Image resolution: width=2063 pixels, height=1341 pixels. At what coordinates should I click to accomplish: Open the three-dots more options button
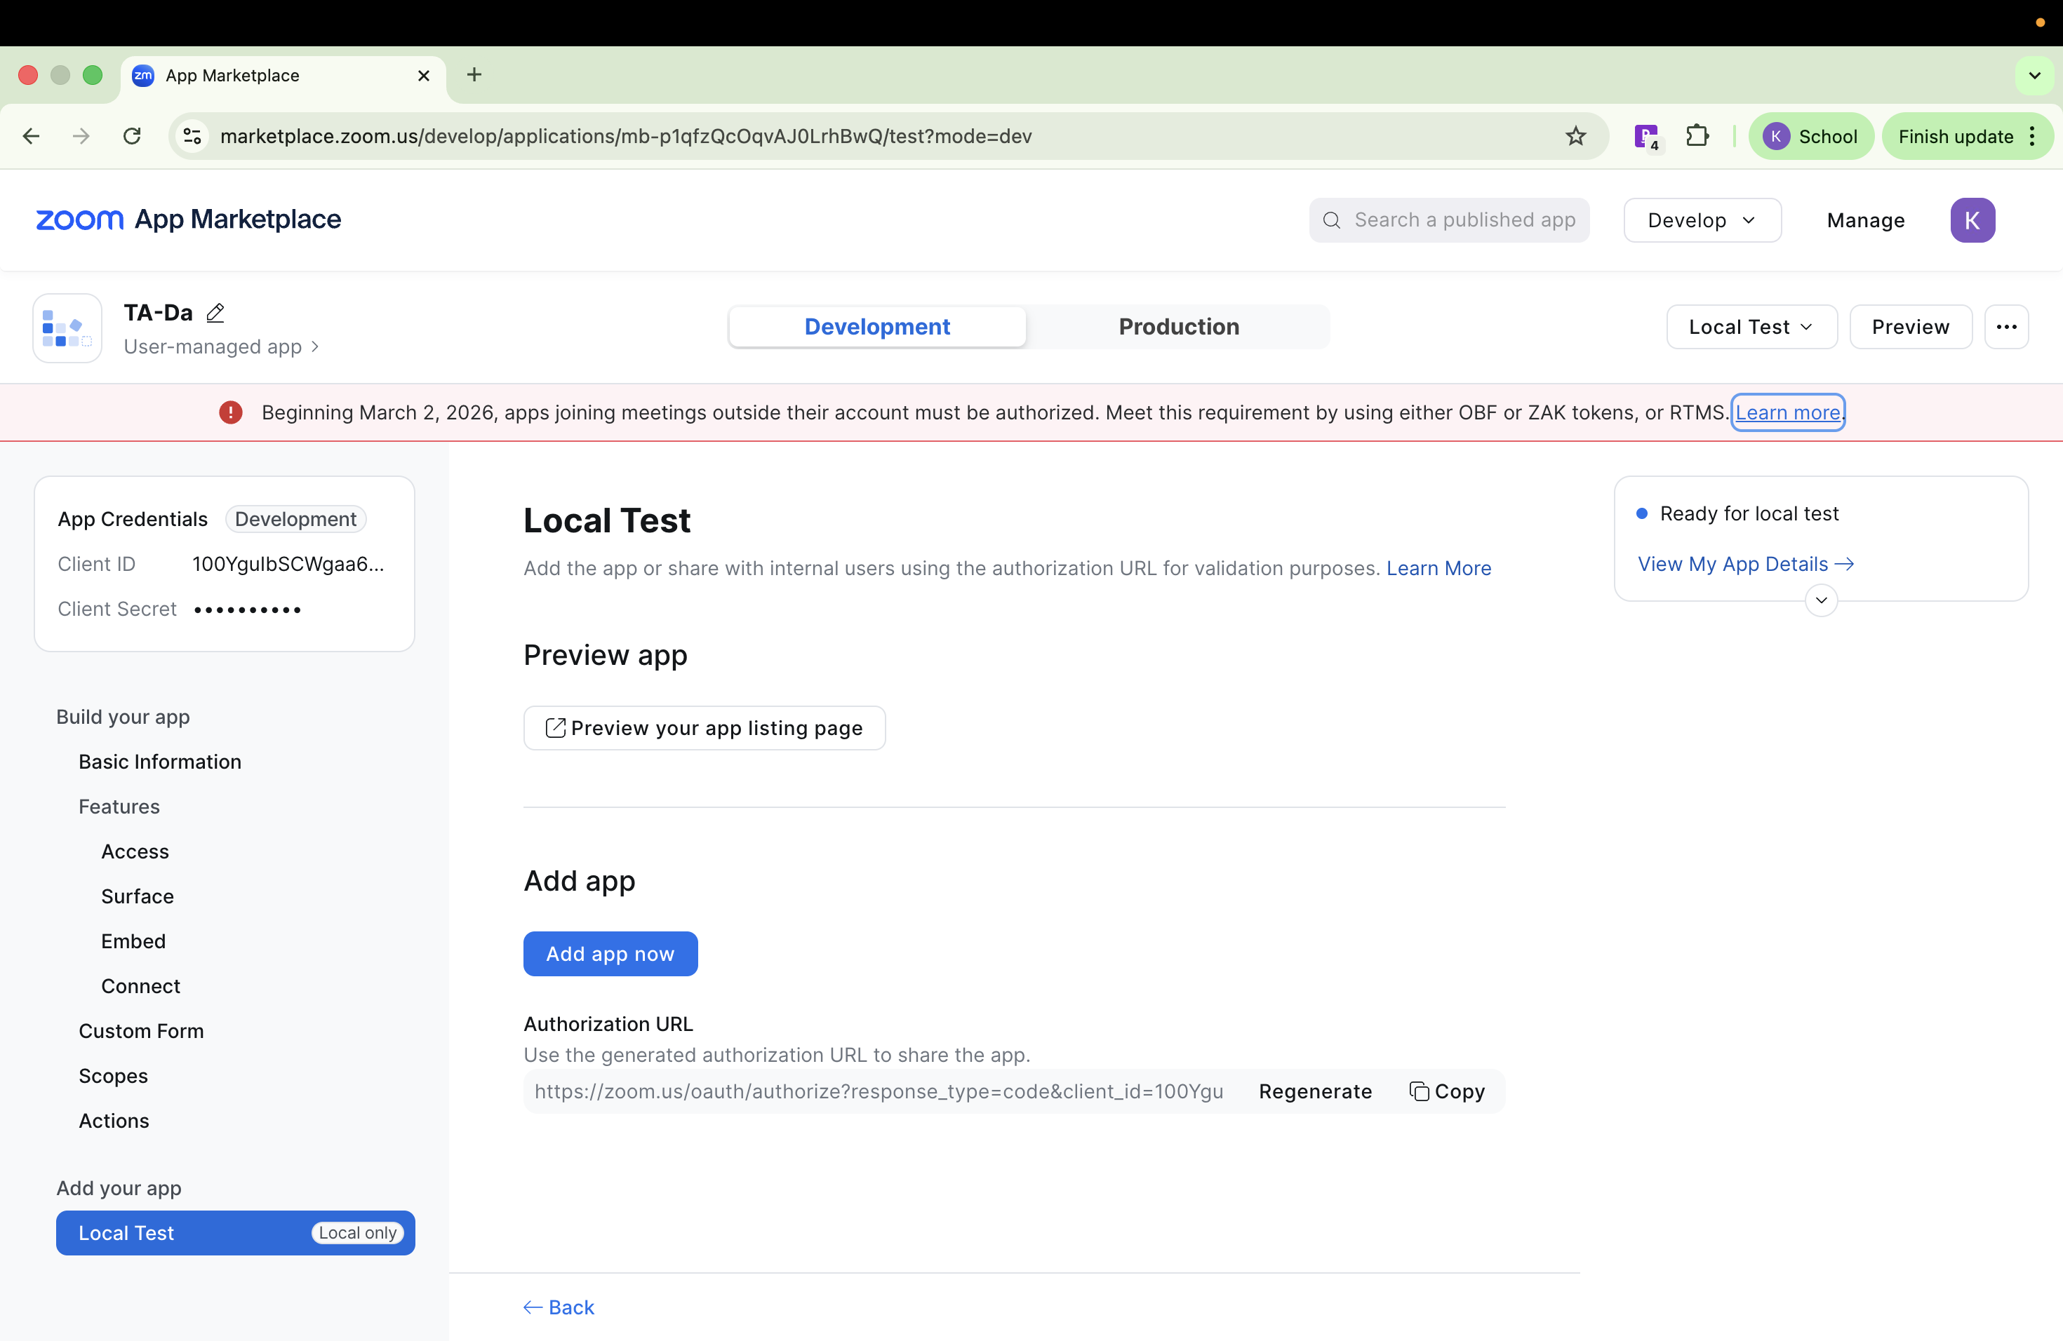(2005, 327)
